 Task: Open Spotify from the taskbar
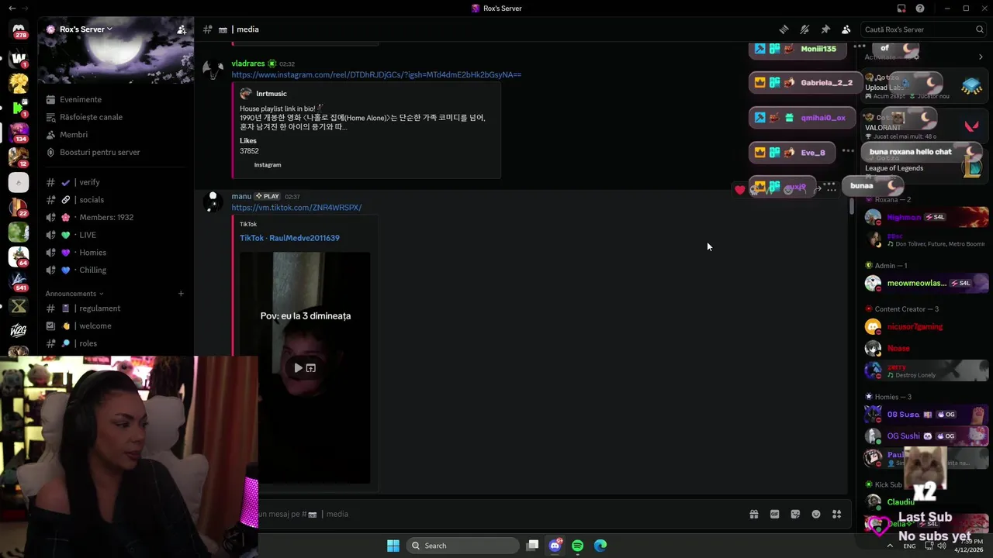pyautogui.click(x=577, y=546)
